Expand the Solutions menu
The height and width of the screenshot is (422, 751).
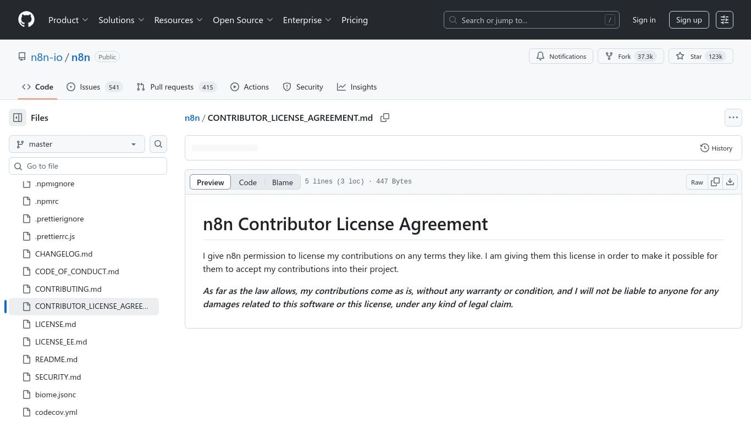click(122, 20)
